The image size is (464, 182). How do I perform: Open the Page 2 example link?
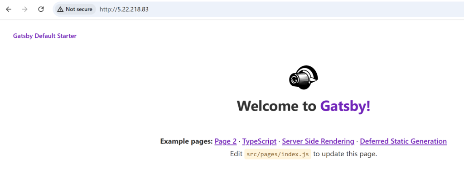(x=226, y=141)
